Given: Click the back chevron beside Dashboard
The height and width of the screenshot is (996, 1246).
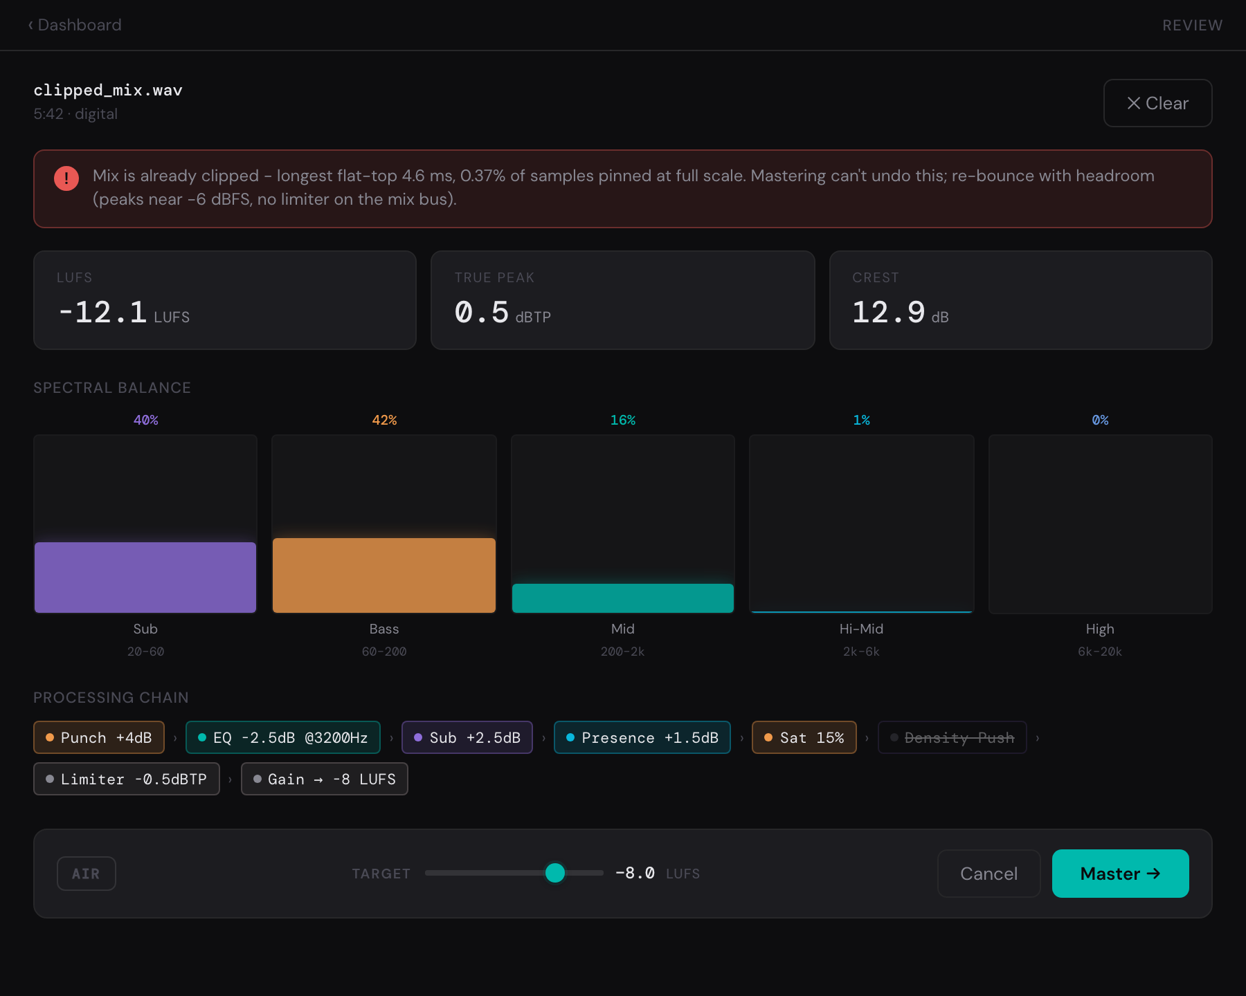Looking at the screenshot, I should 30,25.
